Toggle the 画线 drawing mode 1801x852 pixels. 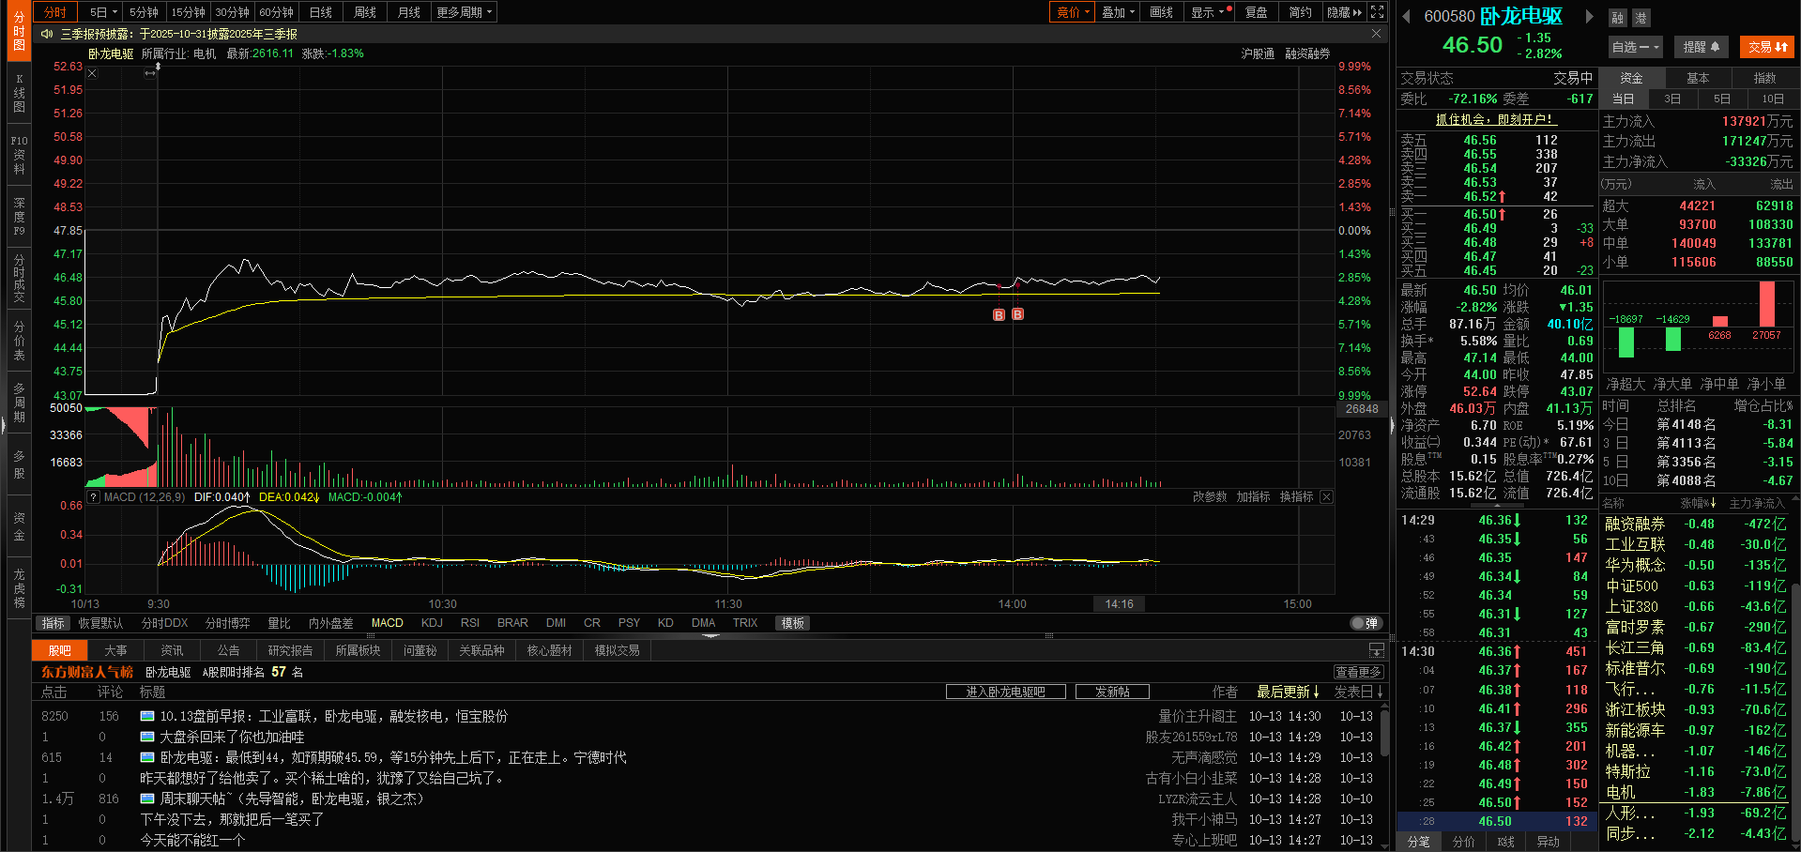pyautogui.click(x=1162, y=12)
